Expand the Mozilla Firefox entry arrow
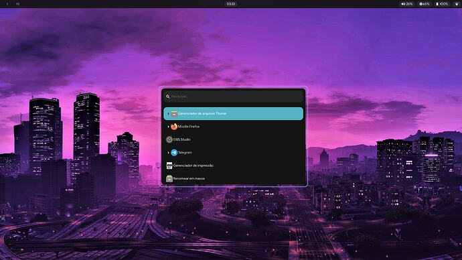This screenshot has height=260, width=462. (168, 127)
